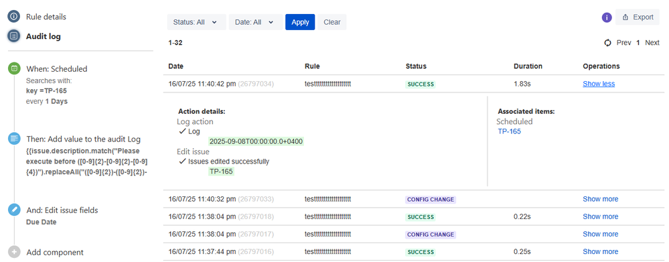The width and height of the screenshot is (669, 262).
Task: Click key =TP-165 search text
Action: [x=46, y=91]
